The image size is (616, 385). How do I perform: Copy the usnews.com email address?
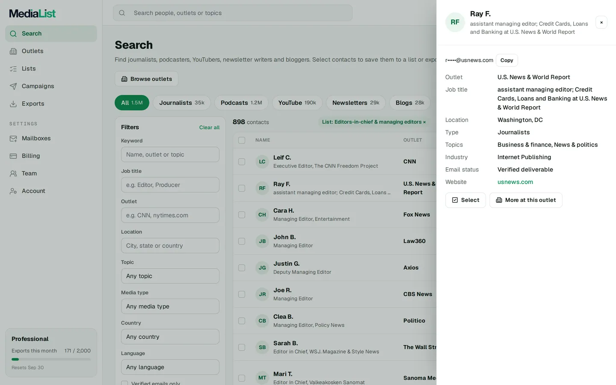point(507,60)
